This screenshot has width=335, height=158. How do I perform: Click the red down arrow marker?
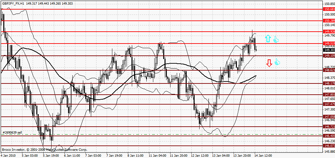[x=269, y=63]
